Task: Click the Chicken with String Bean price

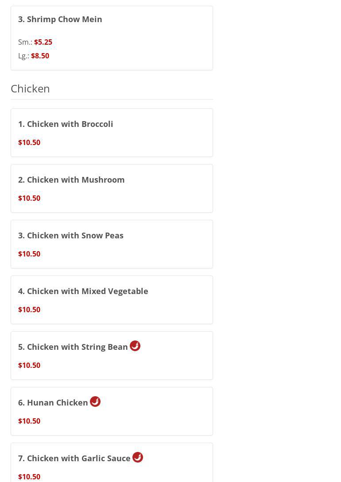Action: 29,365
